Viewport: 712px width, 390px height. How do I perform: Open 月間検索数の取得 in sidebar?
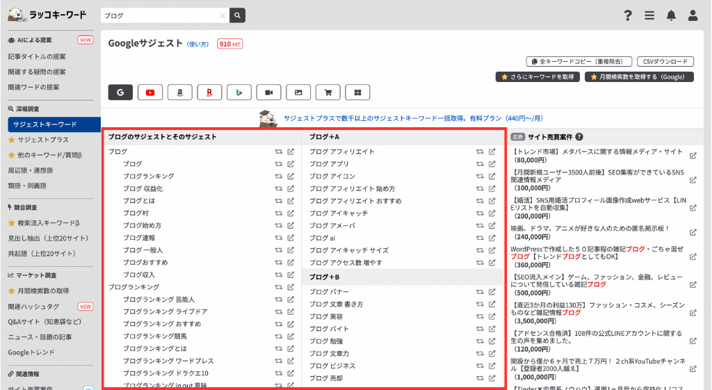tap(43, 291)
